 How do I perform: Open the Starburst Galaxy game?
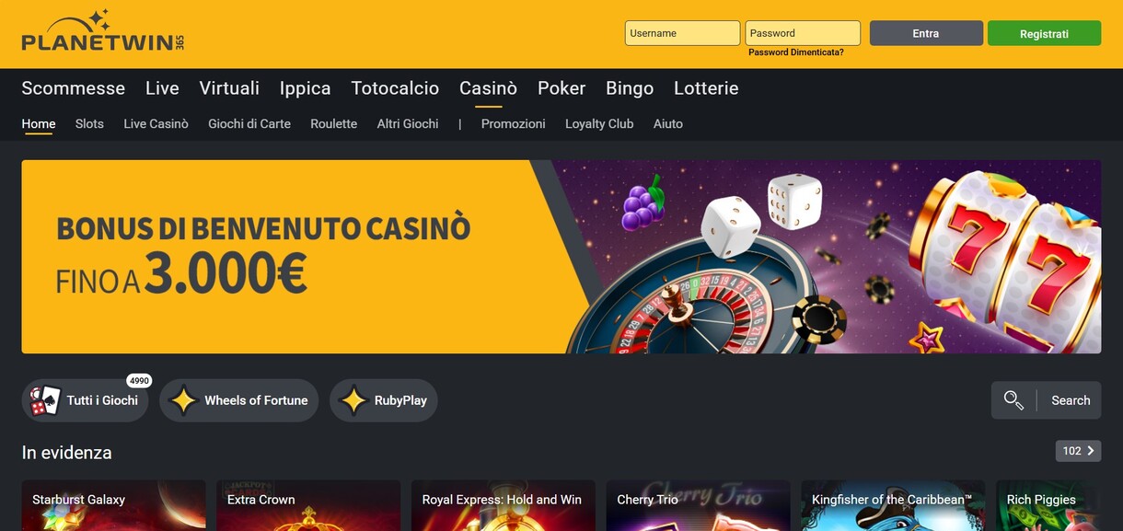point(113,505)
